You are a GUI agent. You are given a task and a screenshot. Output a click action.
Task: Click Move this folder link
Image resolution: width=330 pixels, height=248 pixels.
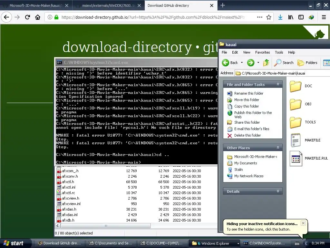(247, 100)
